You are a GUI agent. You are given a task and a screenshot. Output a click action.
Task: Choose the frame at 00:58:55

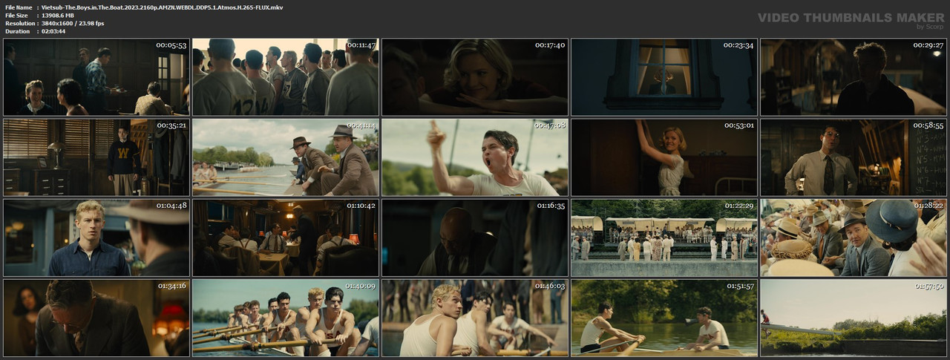[854, 157]
